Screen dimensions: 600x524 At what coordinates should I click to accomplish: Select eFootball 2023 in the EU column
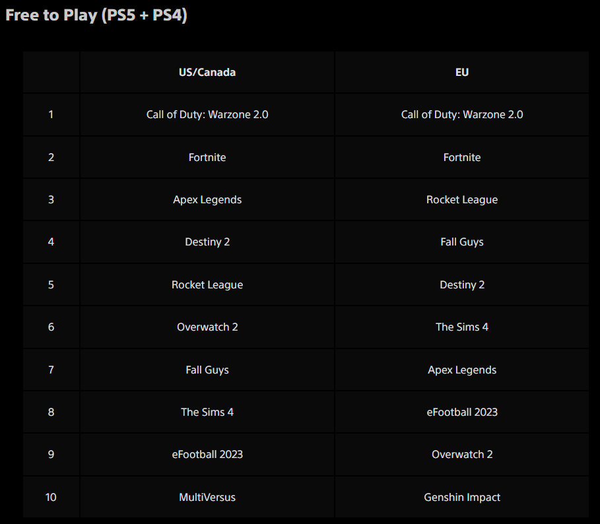pyautogui.click(x=462, y=412)
